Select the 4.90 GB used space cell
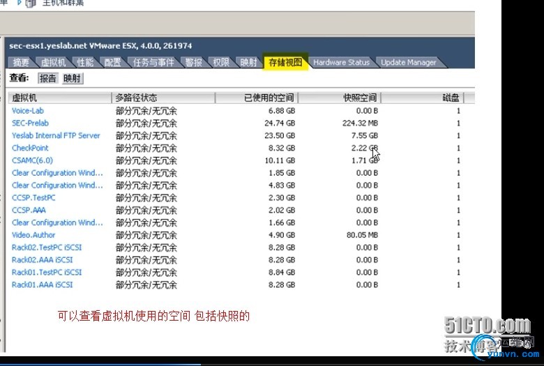The height and width of the screenshot is (366, 544). coord(282,235)
